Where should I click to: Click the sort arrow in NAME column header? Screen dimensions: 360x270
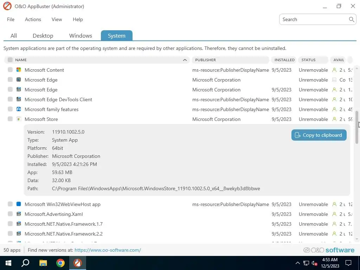(185, 60)
